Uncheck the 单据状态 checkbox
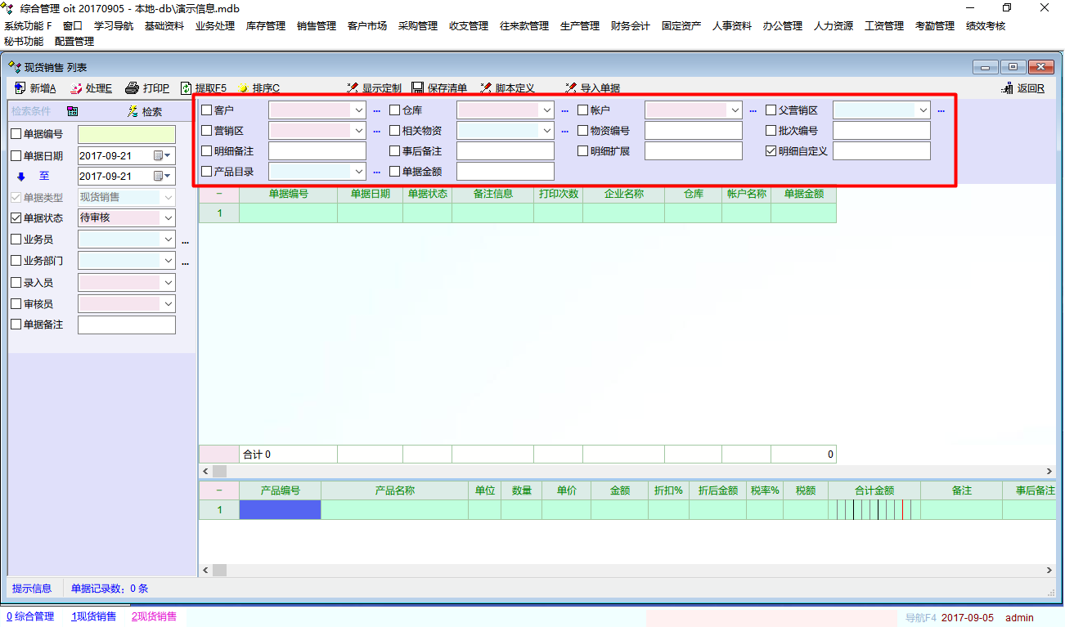1065x627 pixels. (16, 218)
